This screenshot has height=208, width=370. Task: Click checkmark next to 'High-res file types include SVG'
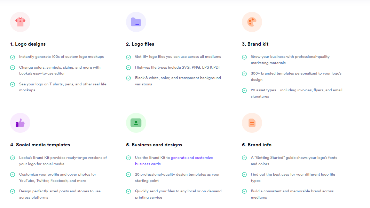128,68
